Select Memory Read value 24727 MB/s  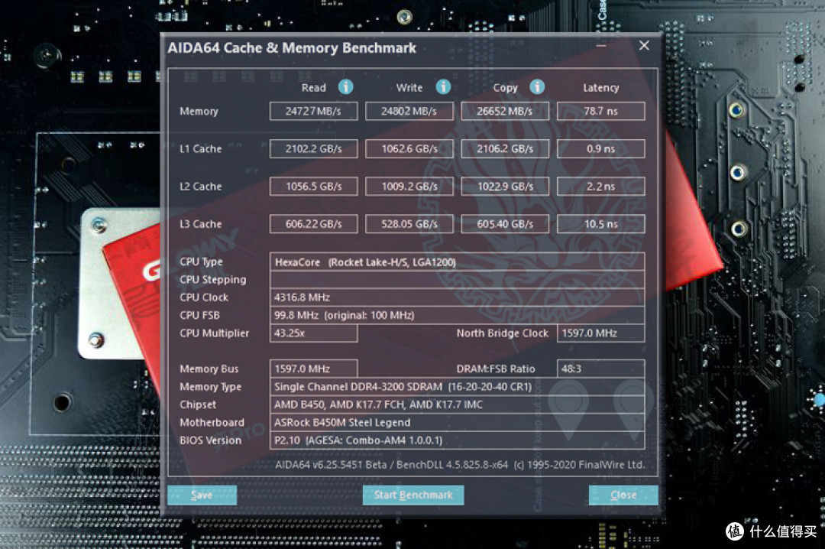(314, 111)
